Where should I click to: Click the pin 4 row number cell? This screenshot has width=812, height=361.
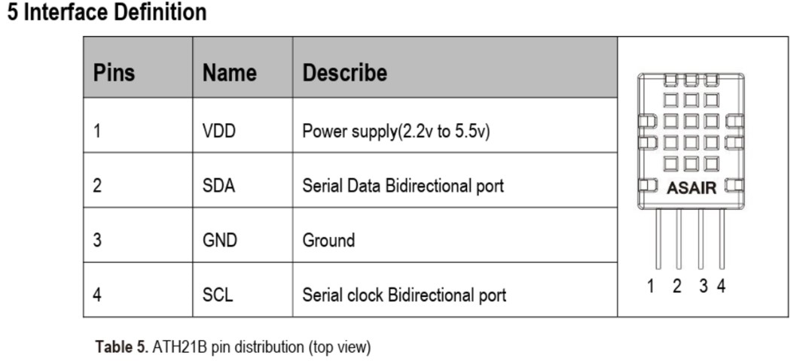pos(138,290)
